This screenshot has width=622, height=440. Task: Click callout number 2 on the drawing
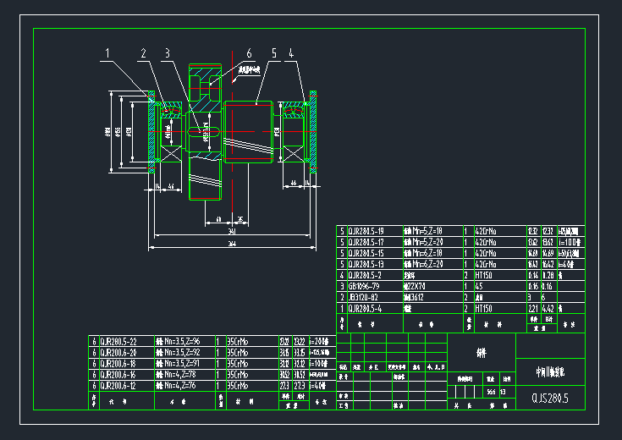pos(143,53)
